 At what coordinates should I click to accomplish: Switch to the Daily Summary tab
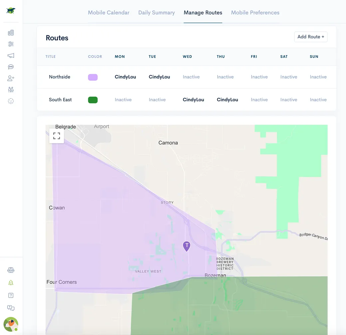coord(156,13)
